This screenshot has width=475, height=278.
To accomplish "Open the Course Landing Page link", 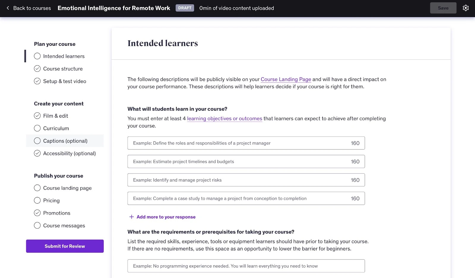I will (x=286, y=79).
